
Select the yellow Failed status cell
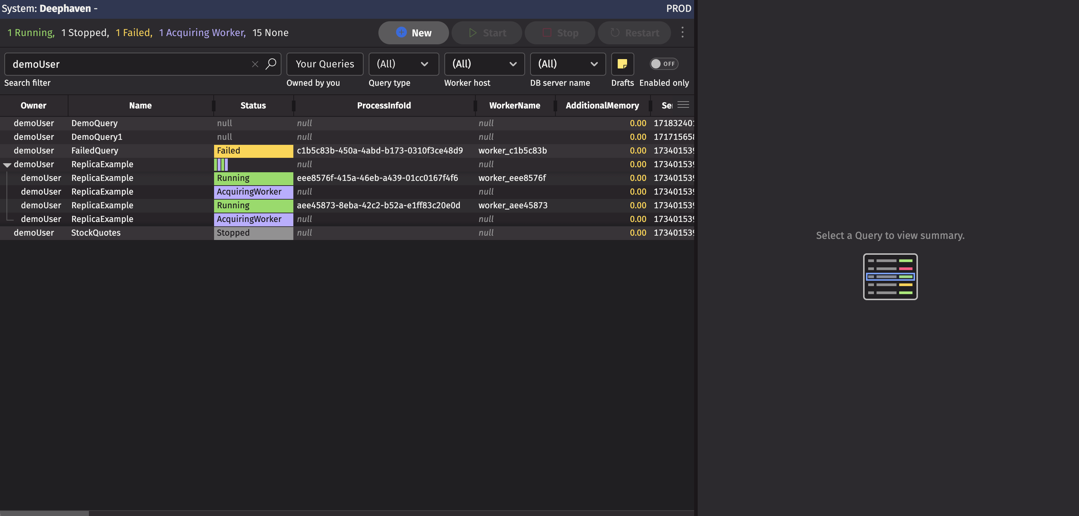253,151
